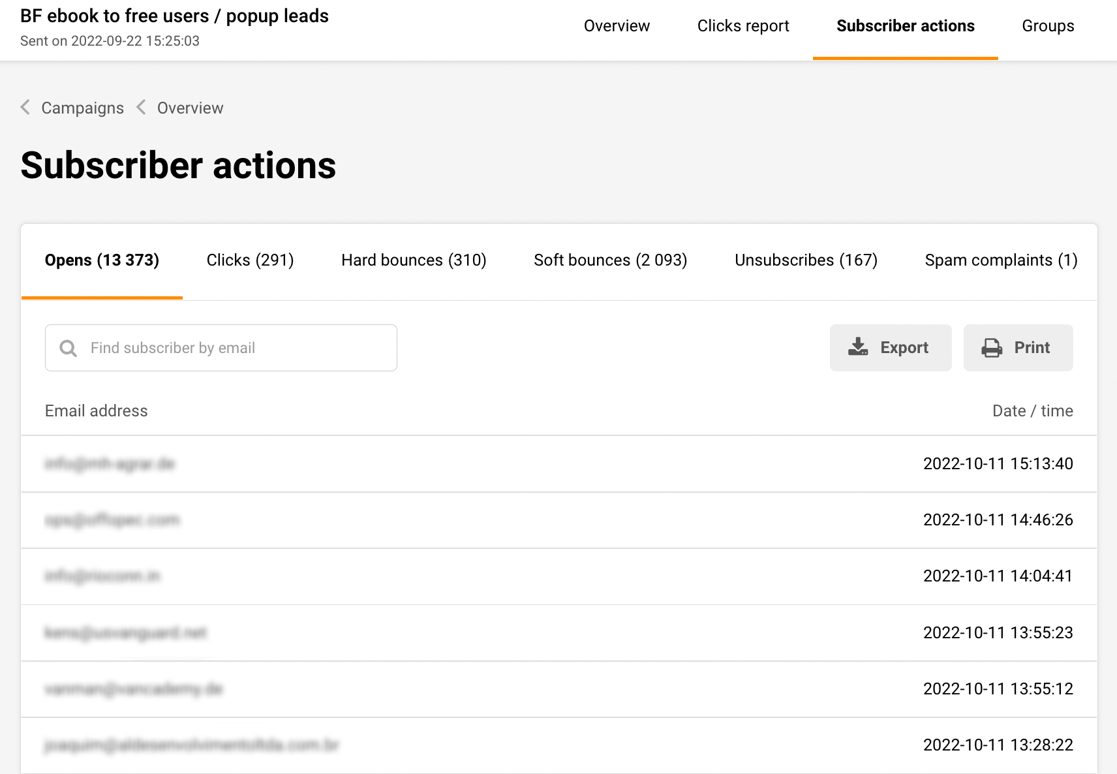Open the Groups tab

(1047, 26)
